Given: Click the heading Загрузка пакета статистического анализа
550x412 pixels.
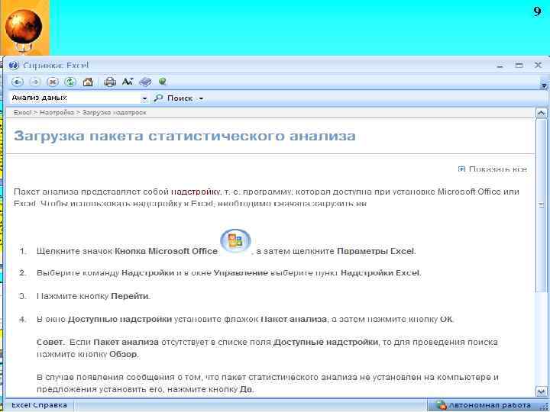Looking at the screenshot, I should 185,136.
